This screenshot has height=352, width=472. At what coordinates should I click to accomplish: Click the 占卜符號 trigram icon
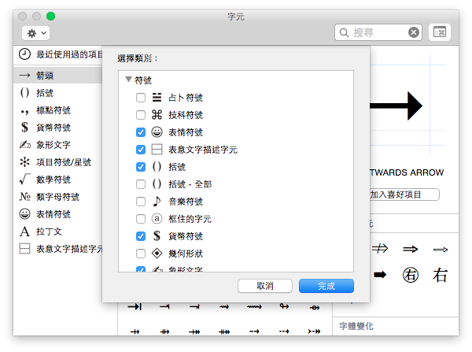click(157, 98)
